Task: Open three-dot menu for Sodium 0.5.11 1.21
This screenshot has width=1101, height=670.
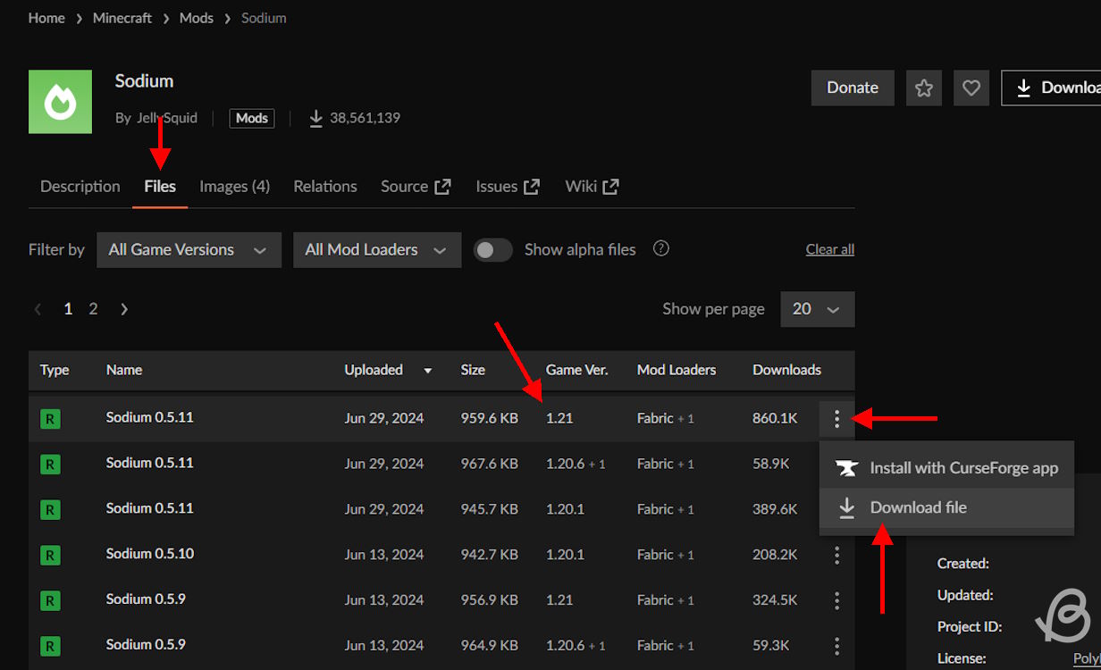Action: [x=836, y=418]
